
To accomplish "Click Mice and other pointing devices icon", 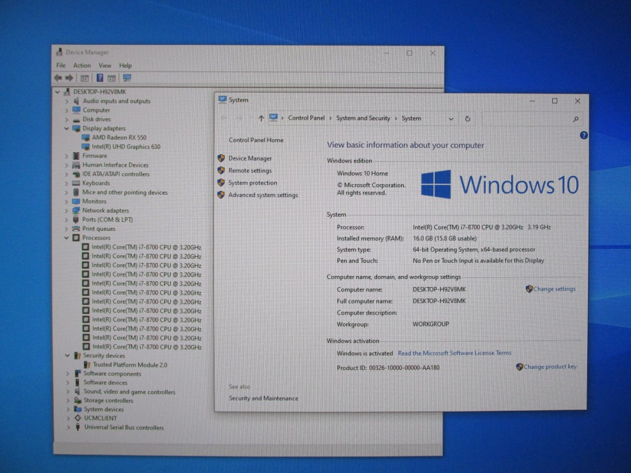I will point(76,192).
